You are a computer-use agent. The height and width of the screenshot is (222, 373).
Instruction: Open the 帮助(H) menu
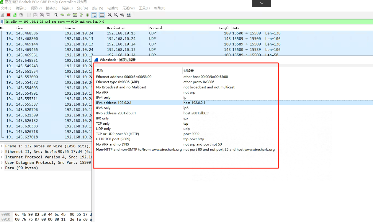(160, 8)
